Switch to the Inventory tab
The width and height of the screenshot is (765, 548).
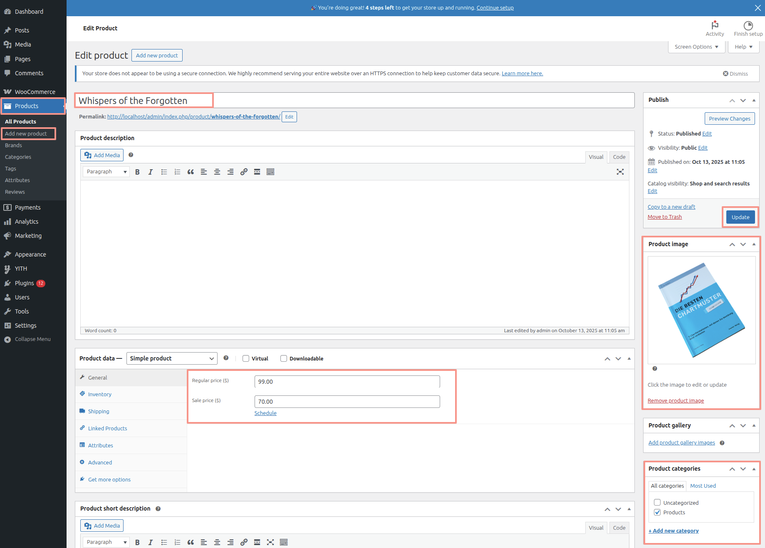click(x=99, y=395)
